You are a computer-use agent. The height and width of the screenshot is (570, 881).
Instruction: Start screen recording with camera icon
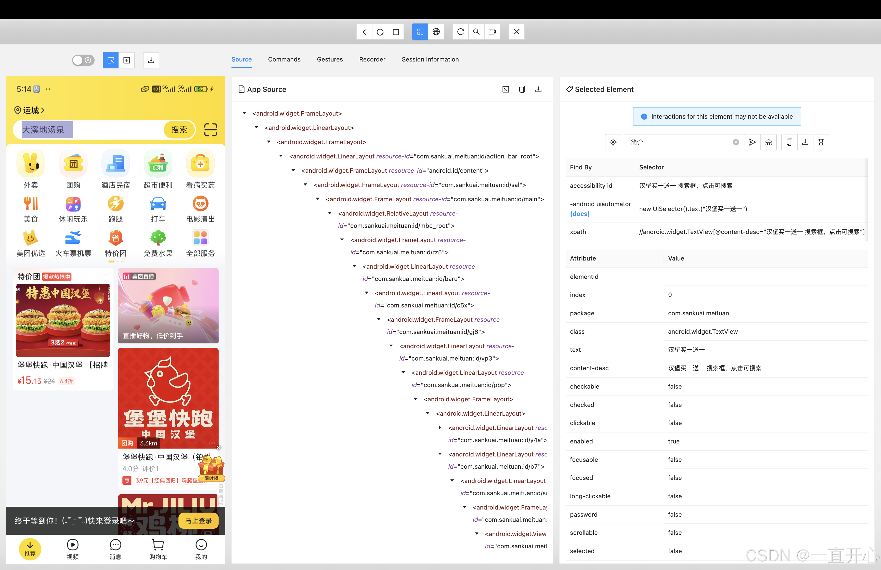492,32
